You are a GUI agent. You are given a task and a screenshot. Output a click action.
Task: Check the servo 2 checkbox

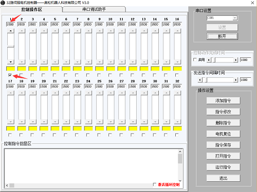click(x=21, y=75)
